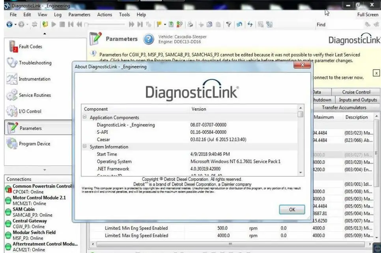Open the Tools menu
Image resolution: width=381 pixels, height=253 pixels.
124,15
